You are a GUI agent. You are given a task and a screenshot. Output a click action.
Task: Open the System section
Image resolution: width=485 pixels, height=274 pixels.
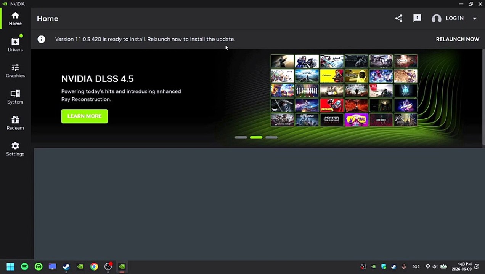tap(15, 97)
